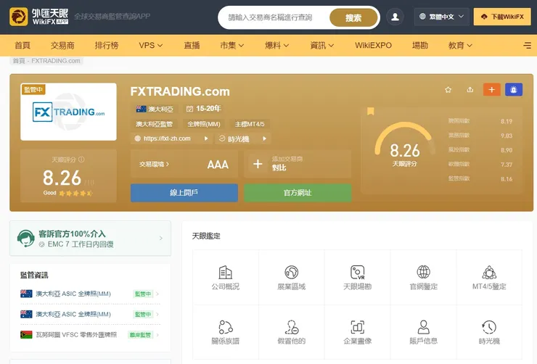Screen dimensions: 537x364
Task: Click the 主標MT4/5 tag
Action: click(x=250, y=124)
